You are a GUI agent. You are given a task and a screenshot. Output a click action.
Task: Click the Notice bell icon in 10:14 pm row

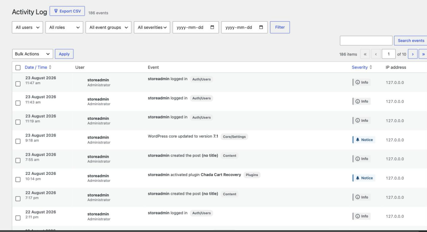point(357,178)
